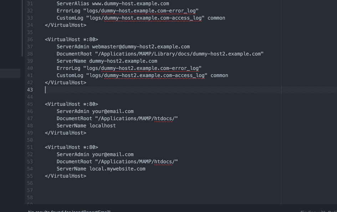Open the htdocs folder link on line 53

[164, 161]
